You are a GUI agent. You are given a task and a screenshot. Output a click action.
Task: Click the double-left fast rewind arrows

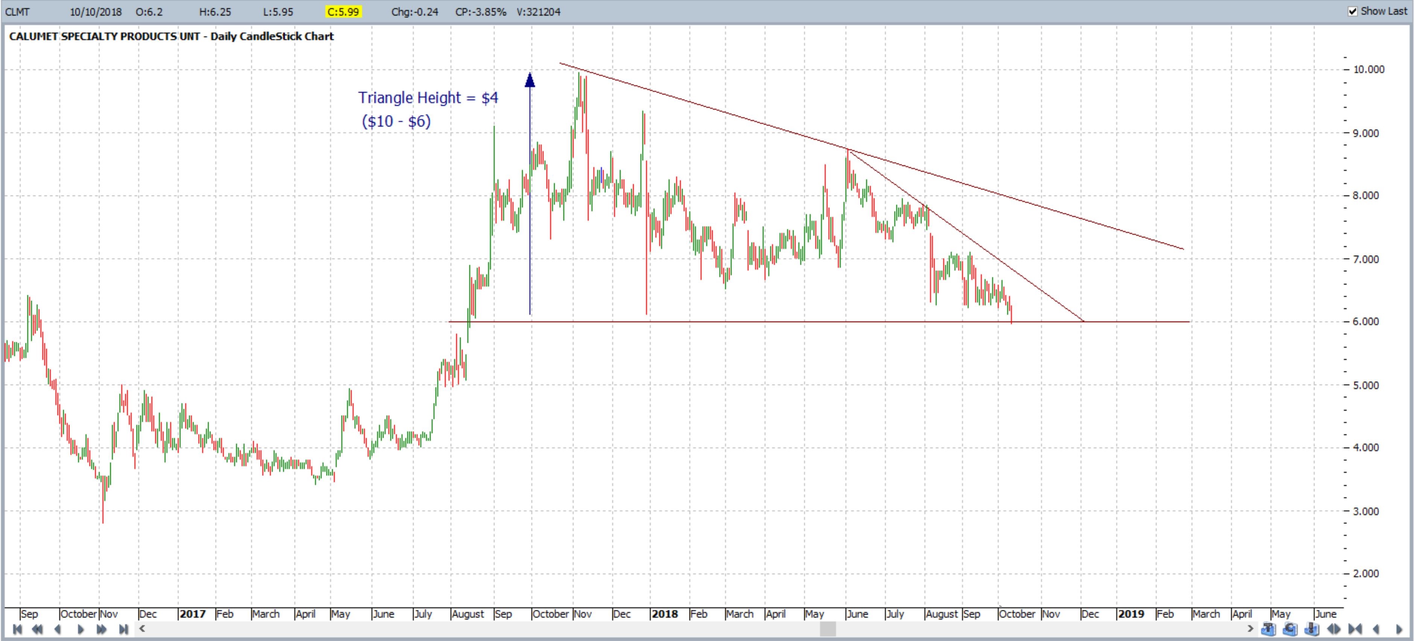click(37, 629)
